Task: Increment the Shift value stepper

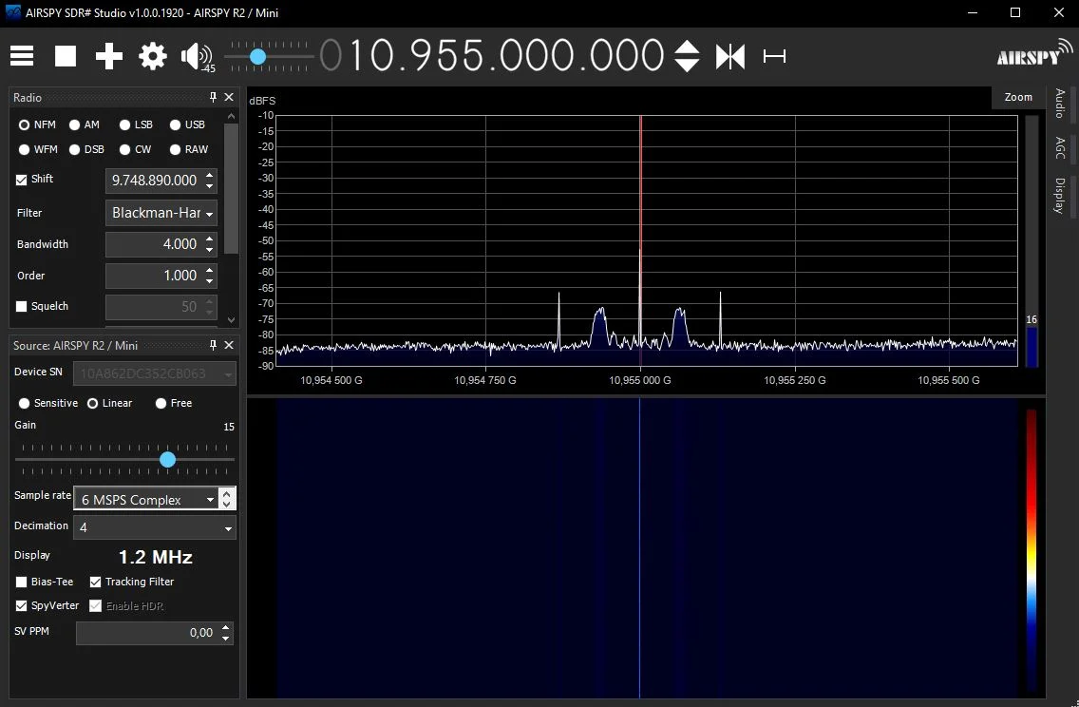Action: point(210,175)
